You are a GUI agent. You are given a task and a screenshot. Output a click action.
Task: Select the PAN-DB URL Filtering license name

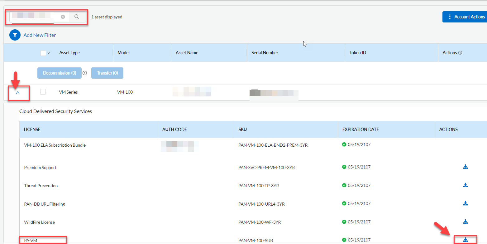(45, 204)
